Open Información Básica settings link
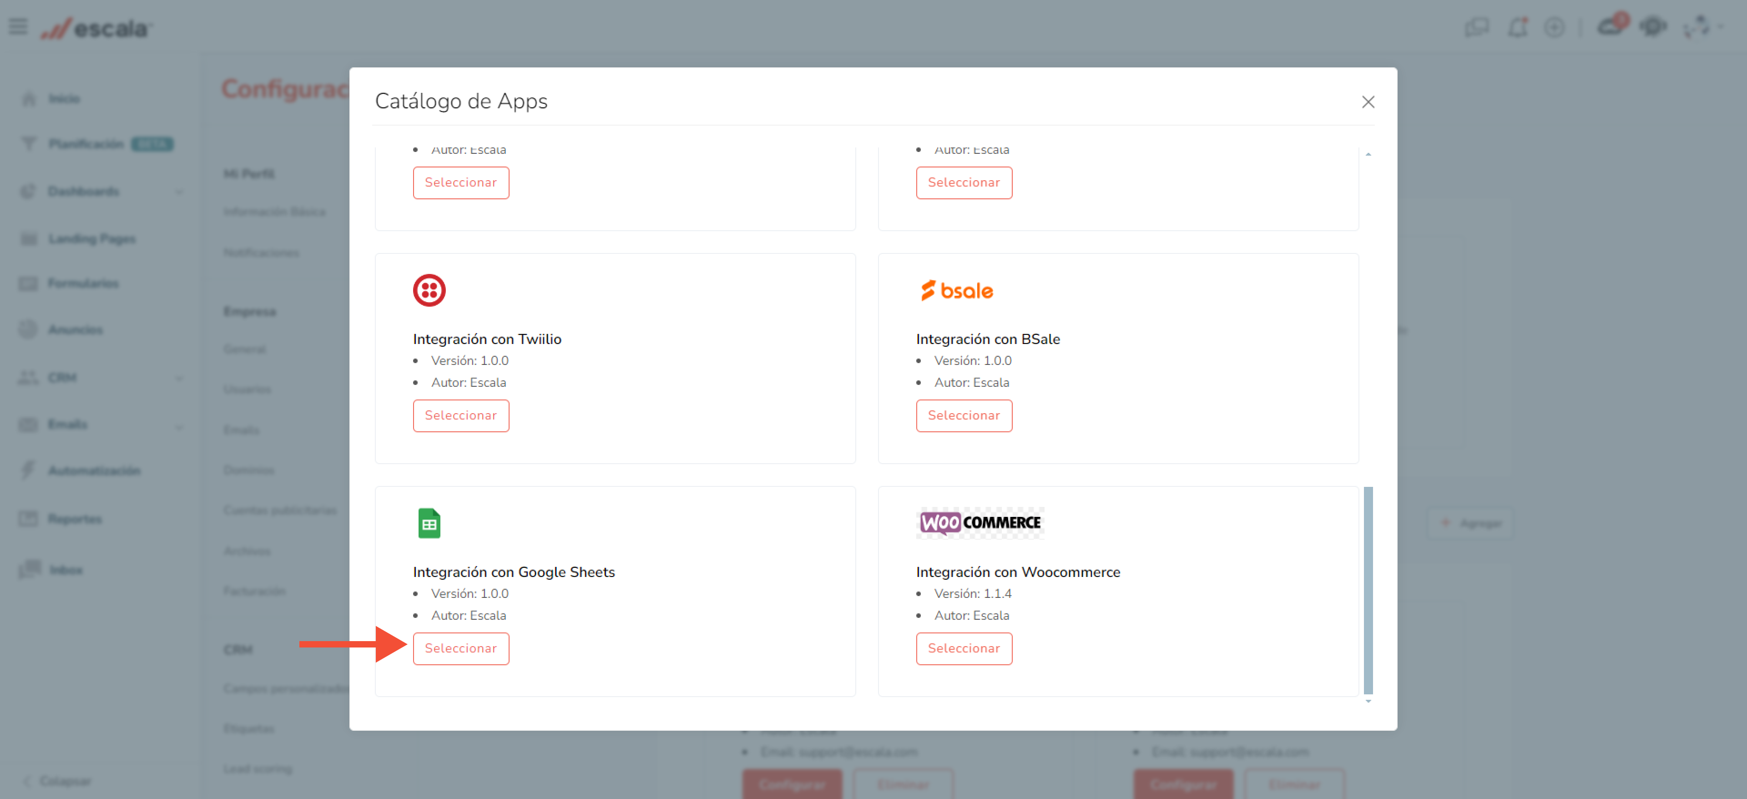 click(x=274, y=212)
